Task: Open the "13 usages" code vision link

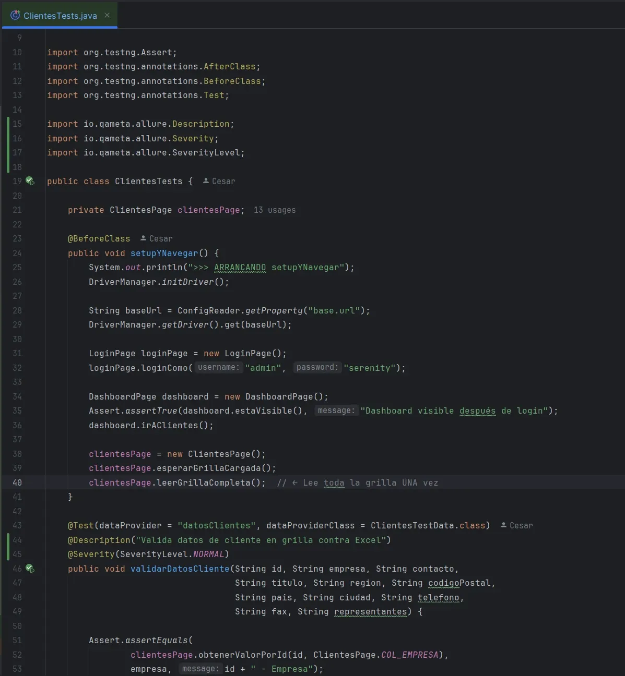Action: pos(275,210)
